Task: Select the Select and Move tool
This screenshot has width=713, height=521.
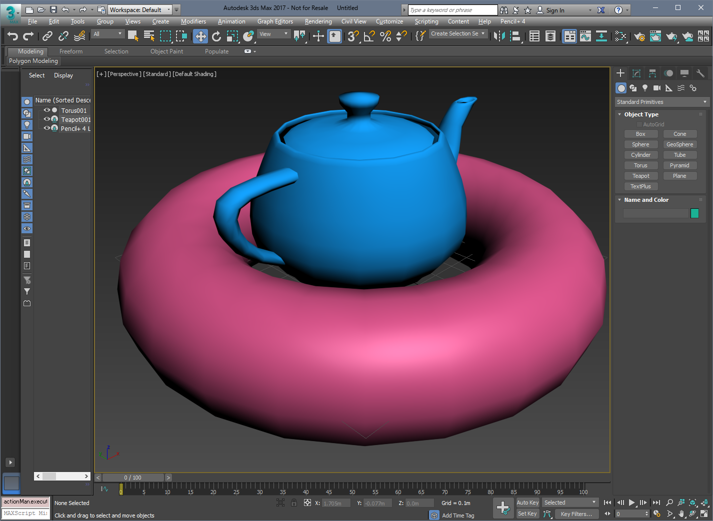Action: (200, 36)
